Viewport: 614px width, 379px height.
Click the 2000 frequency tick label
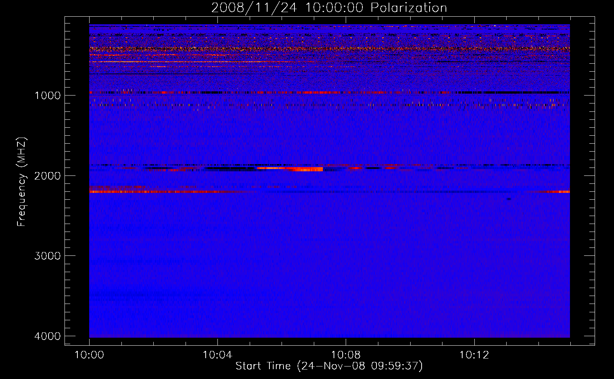(x=47, y=175)
